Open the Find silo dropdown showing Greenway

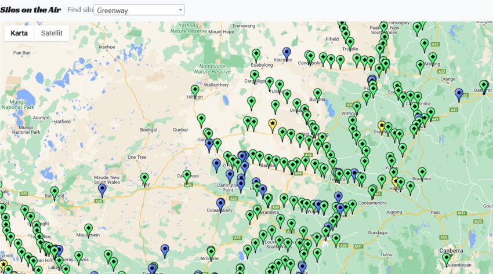click(139, 10)
